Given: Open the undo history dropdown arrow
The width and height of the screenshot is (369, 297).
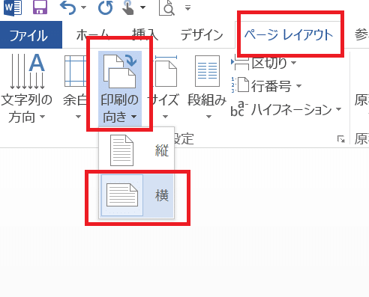Looking at the screenshot, I should [84, 7].
